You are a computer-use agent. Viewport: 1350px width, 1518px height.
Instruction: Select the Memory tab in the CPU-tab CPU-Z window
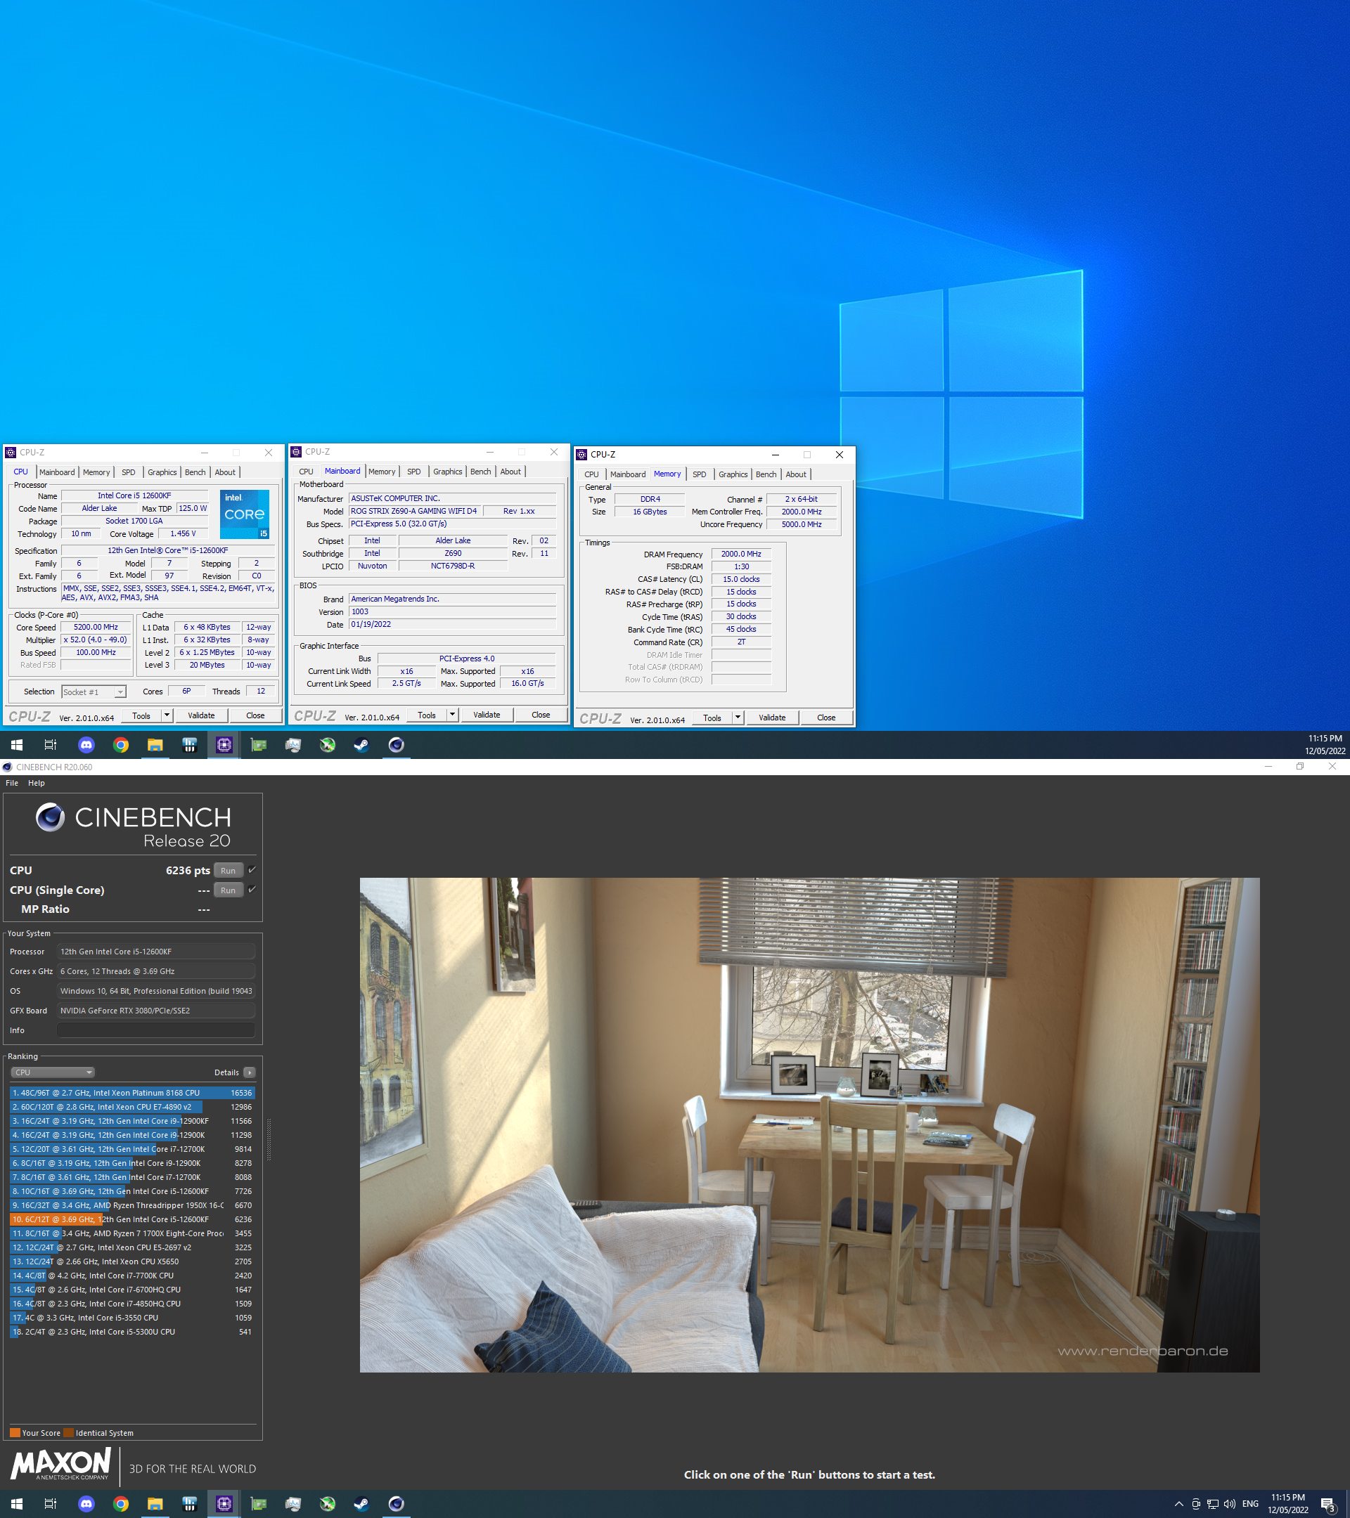(96, 472)
